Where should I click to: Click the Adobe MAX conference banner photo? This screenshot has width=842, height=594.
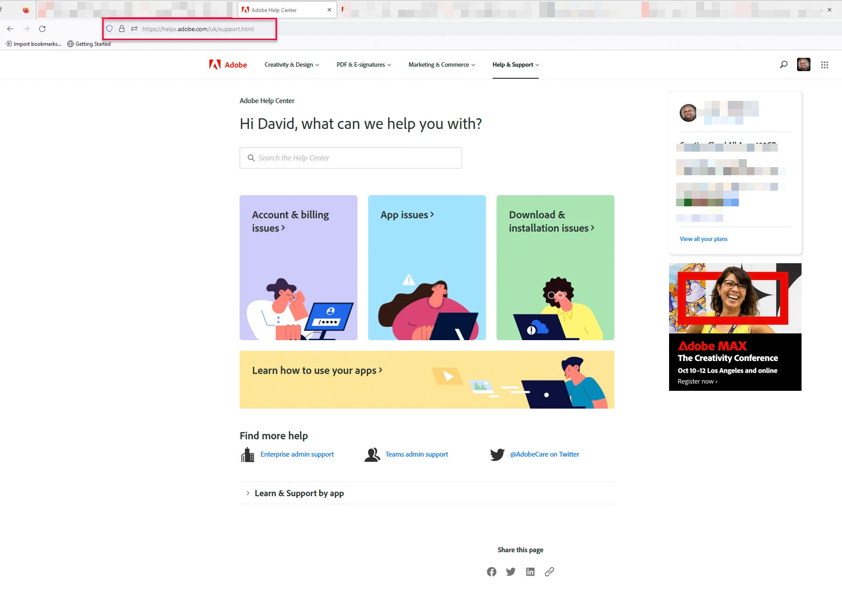tap(735, 298)
